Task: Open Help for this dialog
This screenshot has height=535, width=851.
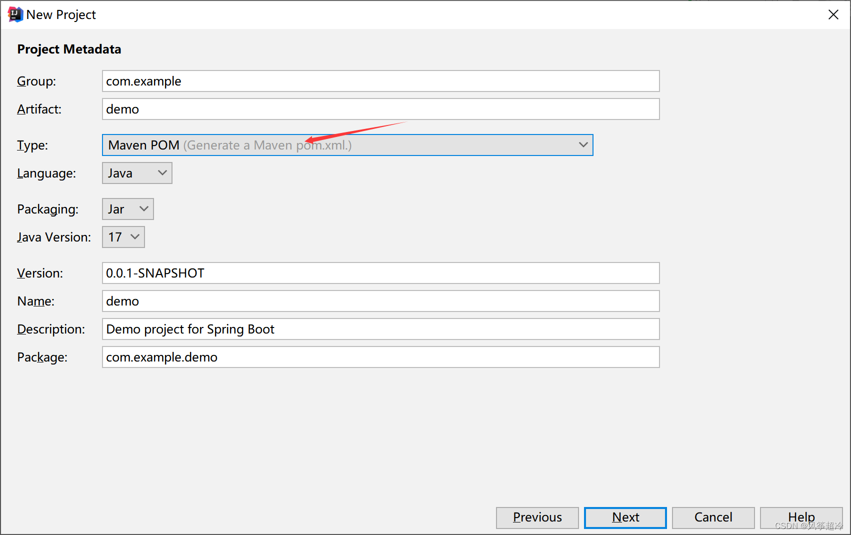Action: [x=801, y=517]
